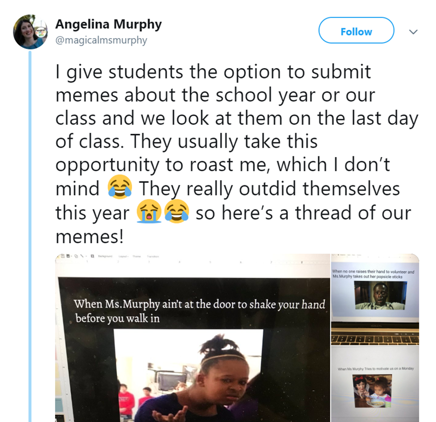Click the laptop keyboard in the right photo
The height and width of the screenshot is (422, 436).
(374, 339)
